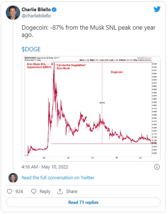This screenshot has width=168, height=214.
Task: Choose the Share text label
Action: click(x=72, y=191)
